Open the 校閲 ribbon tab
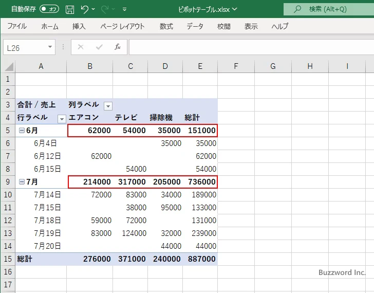The width and height of the screenshot is (374, 293). point(224,26)
